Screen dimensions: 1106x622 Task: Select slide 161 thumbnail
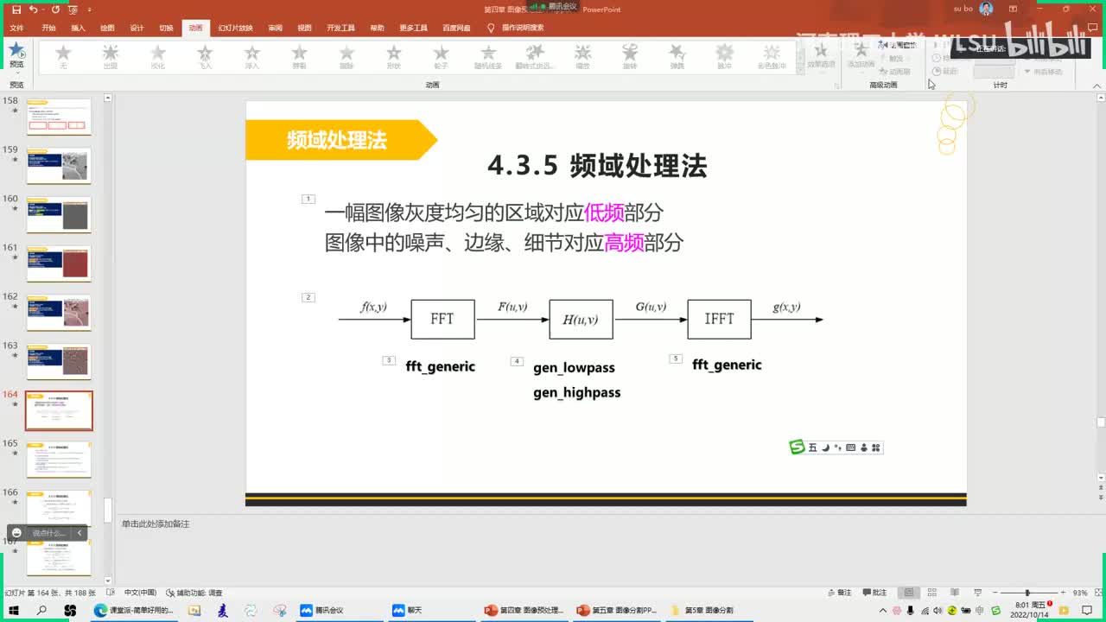pos(59,263)
